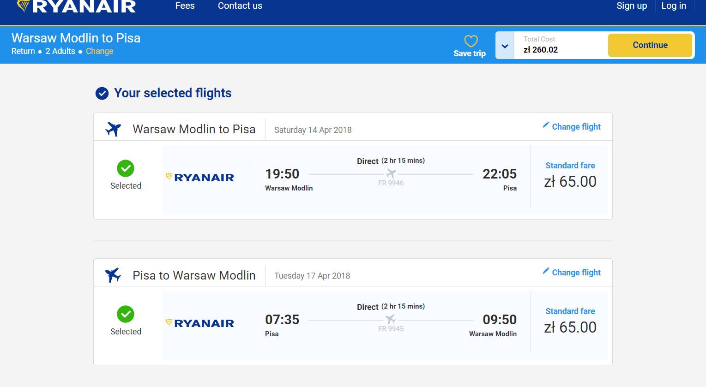
Task: Open the Fees menu item
Action: (x=185, y=6)
